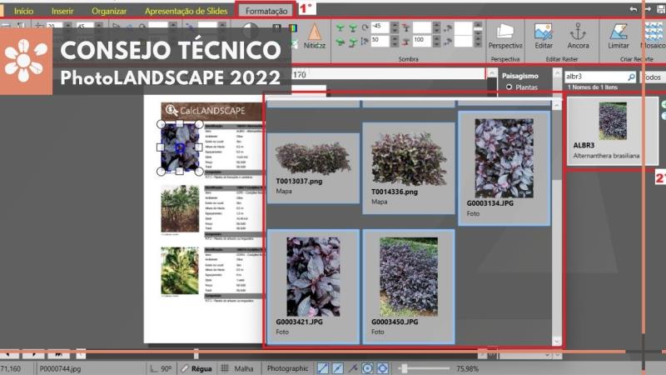Select the second plant photo on the page
The image size is (666, 375).
pos(180,209)
